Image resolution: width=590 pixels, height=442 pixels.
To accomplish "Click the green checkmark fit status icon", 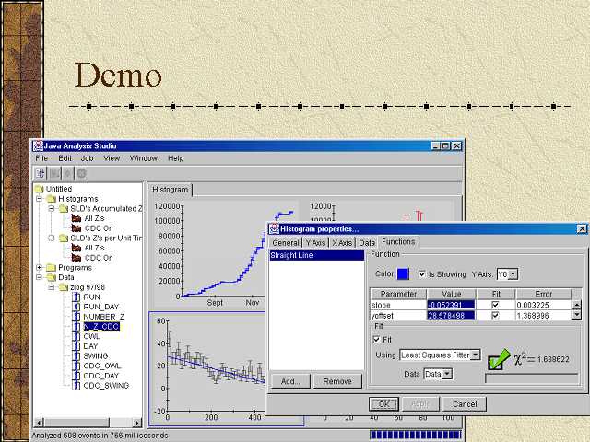I will 499,358.
